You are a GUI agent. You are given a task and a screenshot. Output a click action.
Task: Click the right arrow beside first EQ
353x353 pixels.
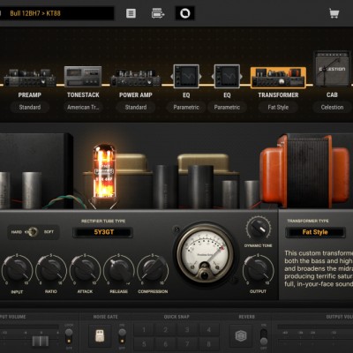(200, 77)
